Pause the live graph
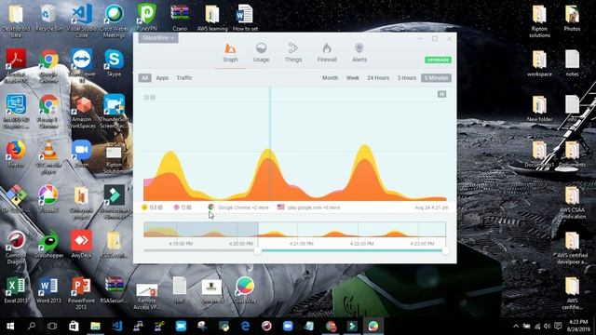 point(441,94)
